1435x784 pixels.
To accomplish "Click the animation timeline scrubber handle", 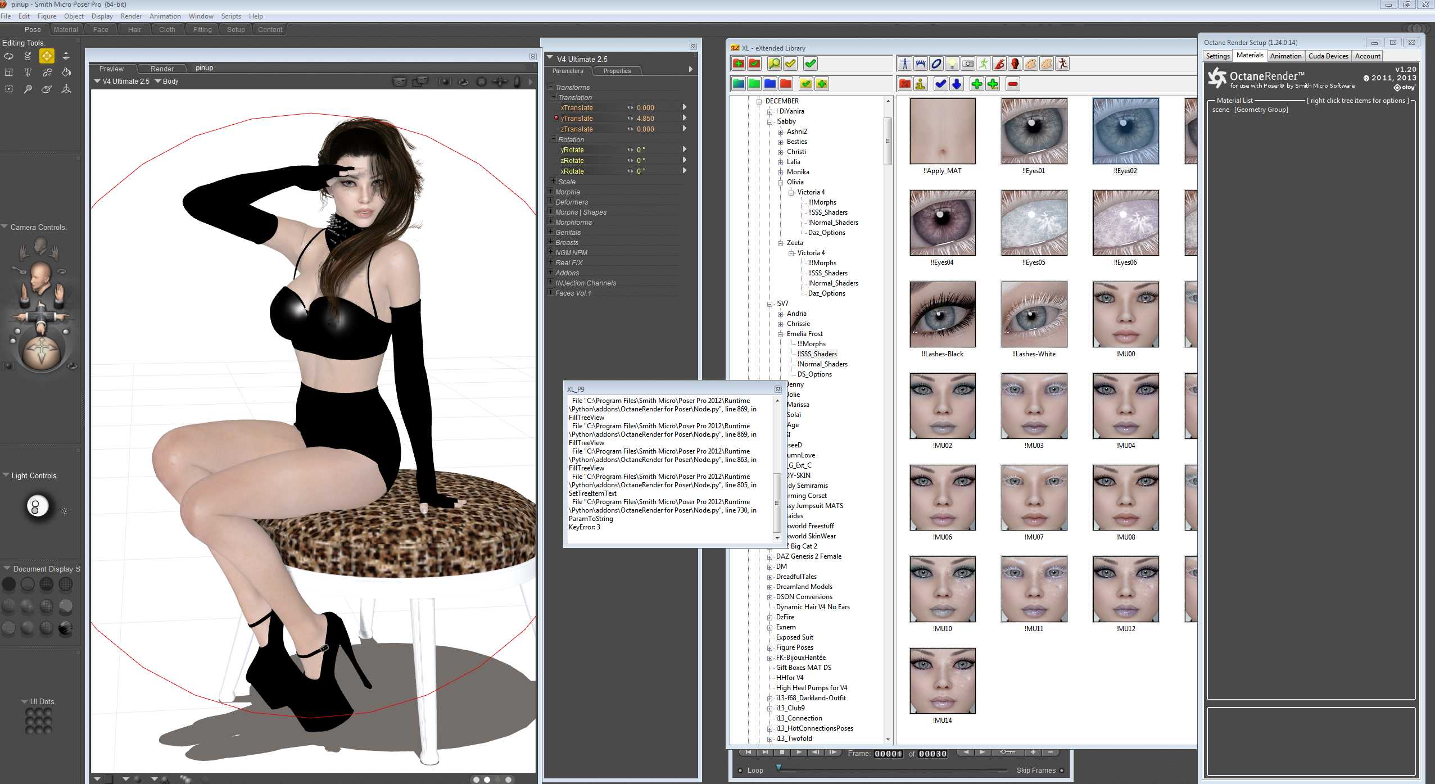I will click(x=778, y=767).
